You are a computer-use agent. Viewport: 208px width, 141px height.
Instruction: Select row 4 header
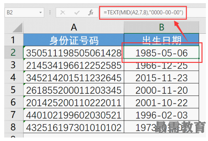pyautogui.click(x=14, y=77)
